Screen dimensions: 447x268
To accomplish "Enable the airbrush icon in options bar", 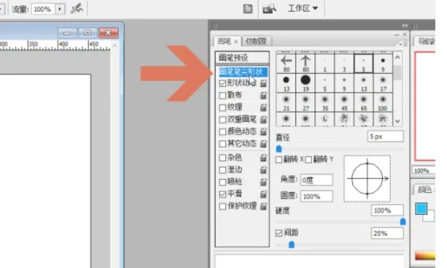I will tap(77, 9).
